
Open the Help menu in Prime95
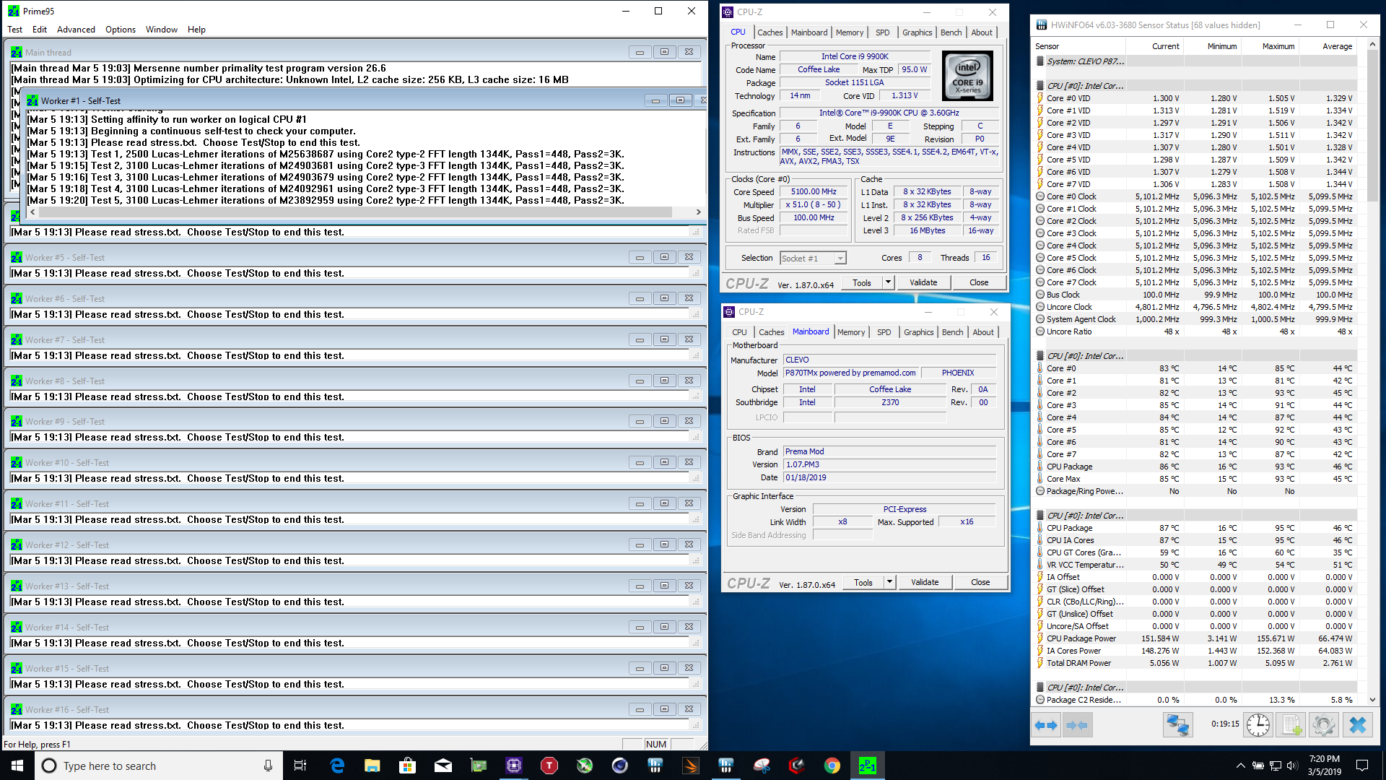click(x=196, y=30)
